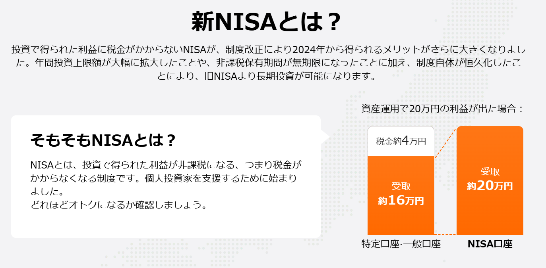The image size is (546, 268).
Task: Click the sentence "どれほどオトクになるか確認しましょう。"
Action: 118,206
